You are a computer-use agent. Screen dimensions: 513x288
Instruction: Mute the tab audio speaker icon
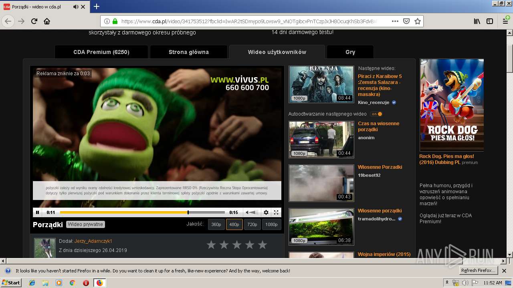[x=76, y=7]
